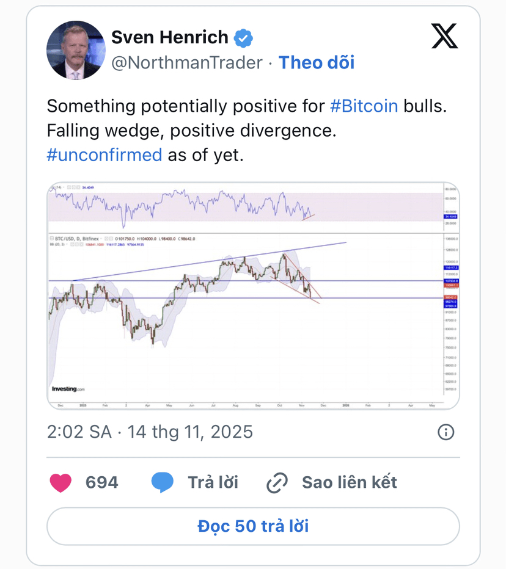Click "Sao liên kết" to copy link
The height and width of the screenshot is (569, 506).
click(349, 482)
